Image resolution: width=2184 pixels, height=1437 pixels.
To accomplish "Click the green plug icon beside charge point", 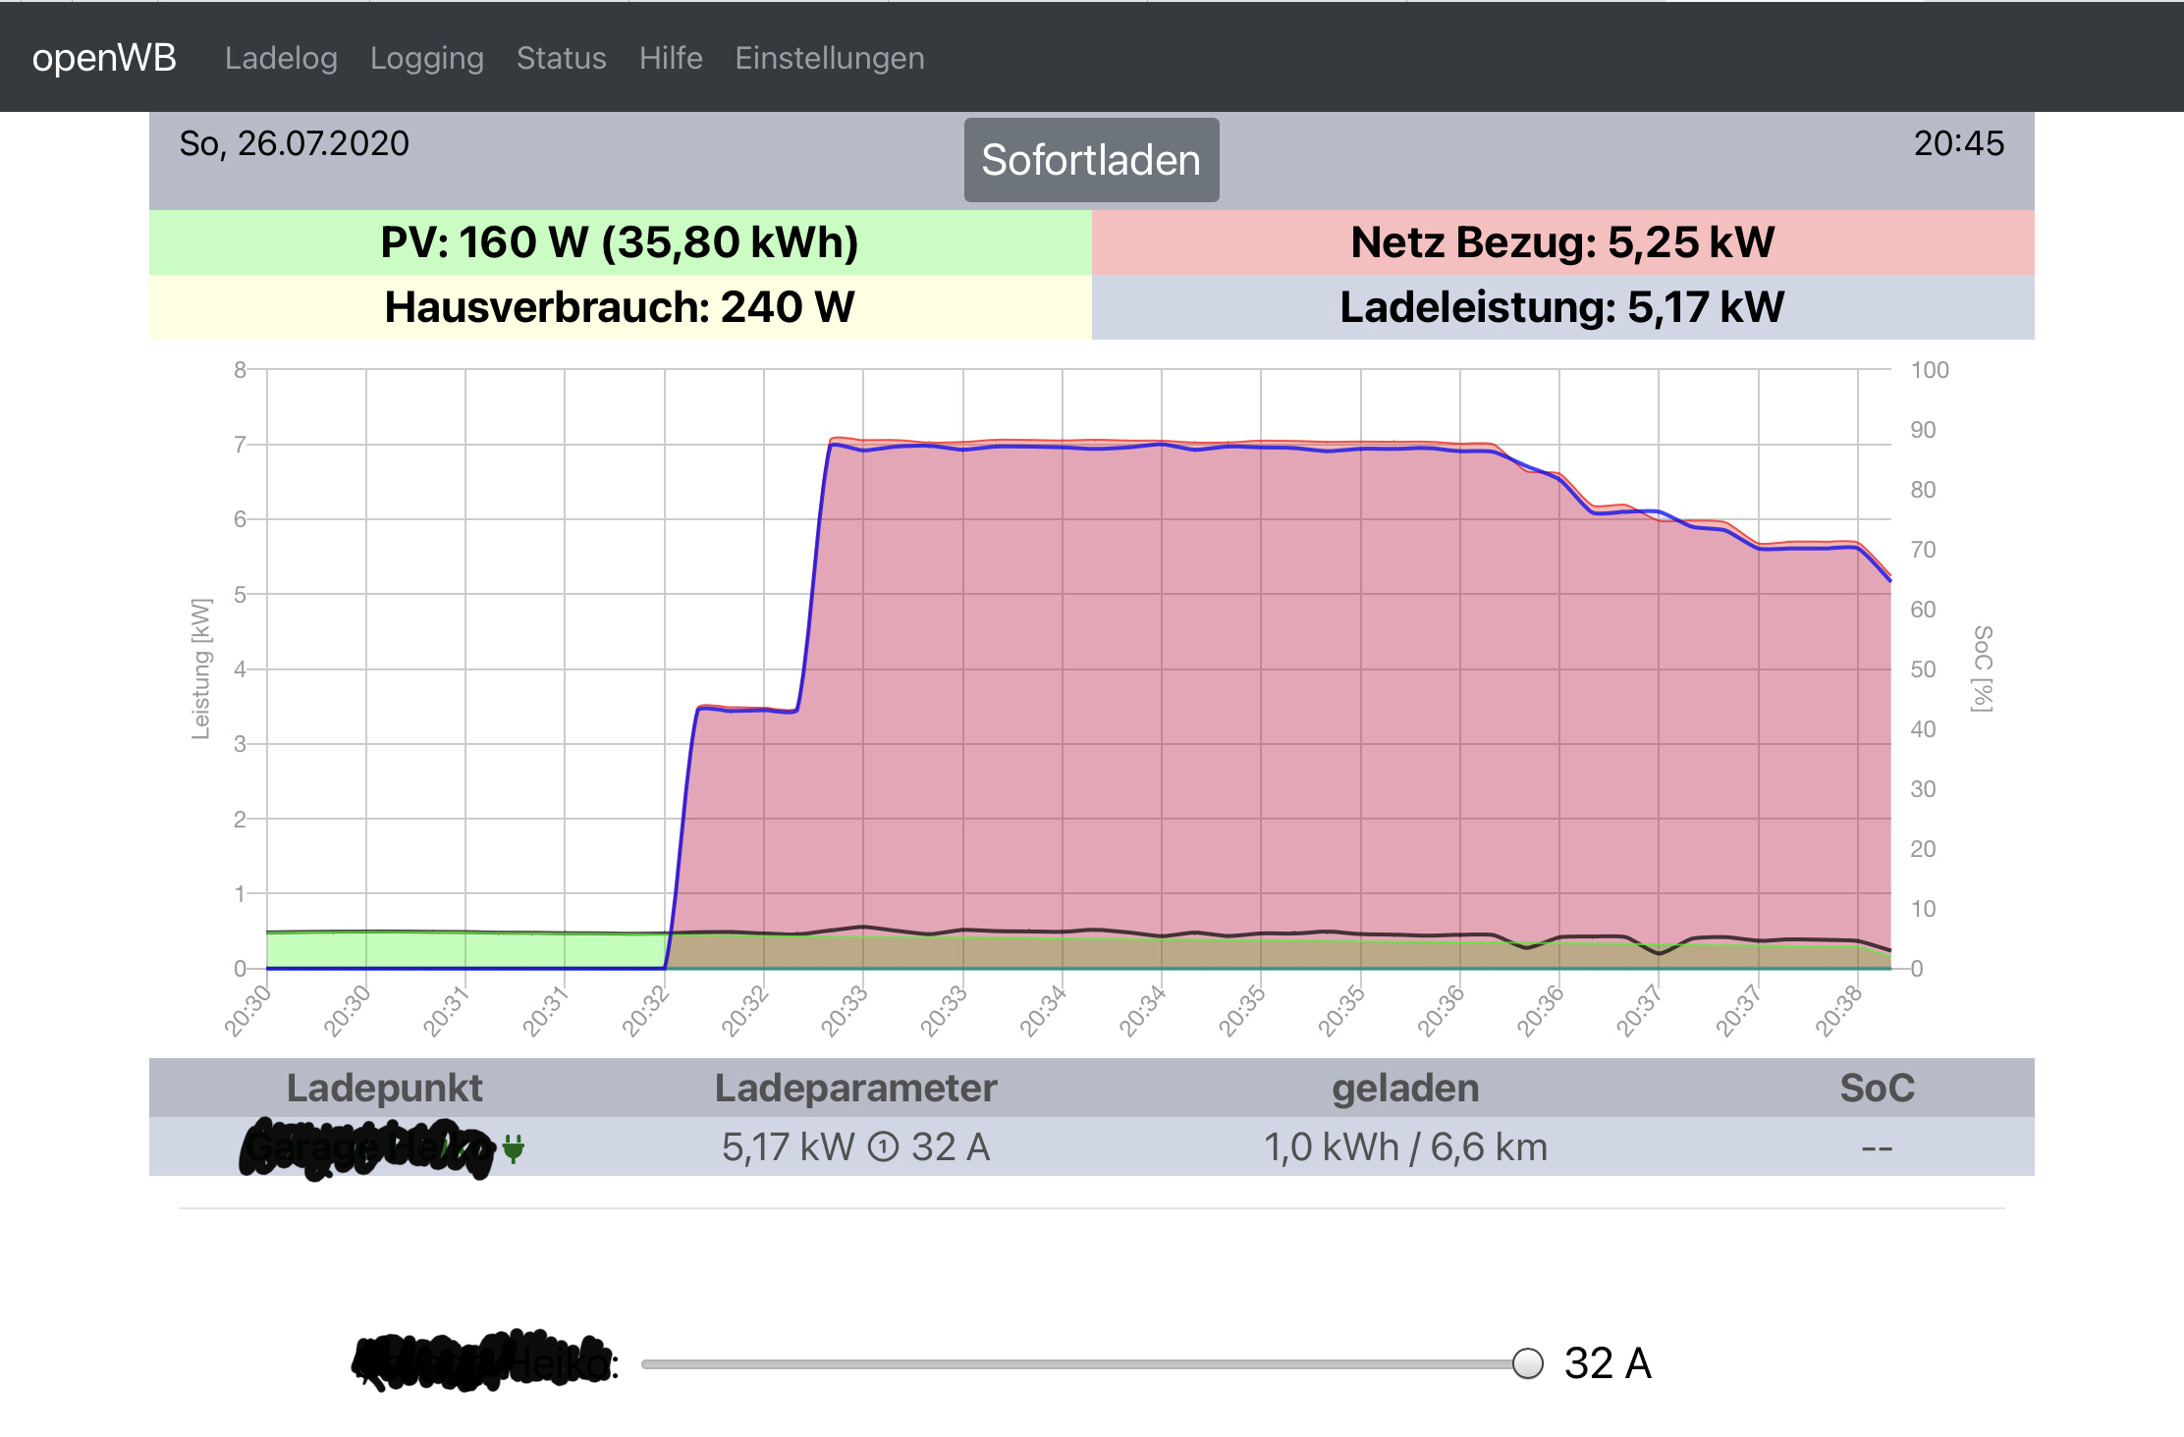I will click(x=513, y=1147).
